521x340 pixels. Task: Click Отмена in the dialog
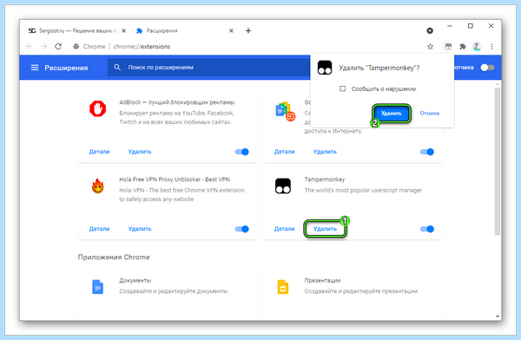(430, 114)
